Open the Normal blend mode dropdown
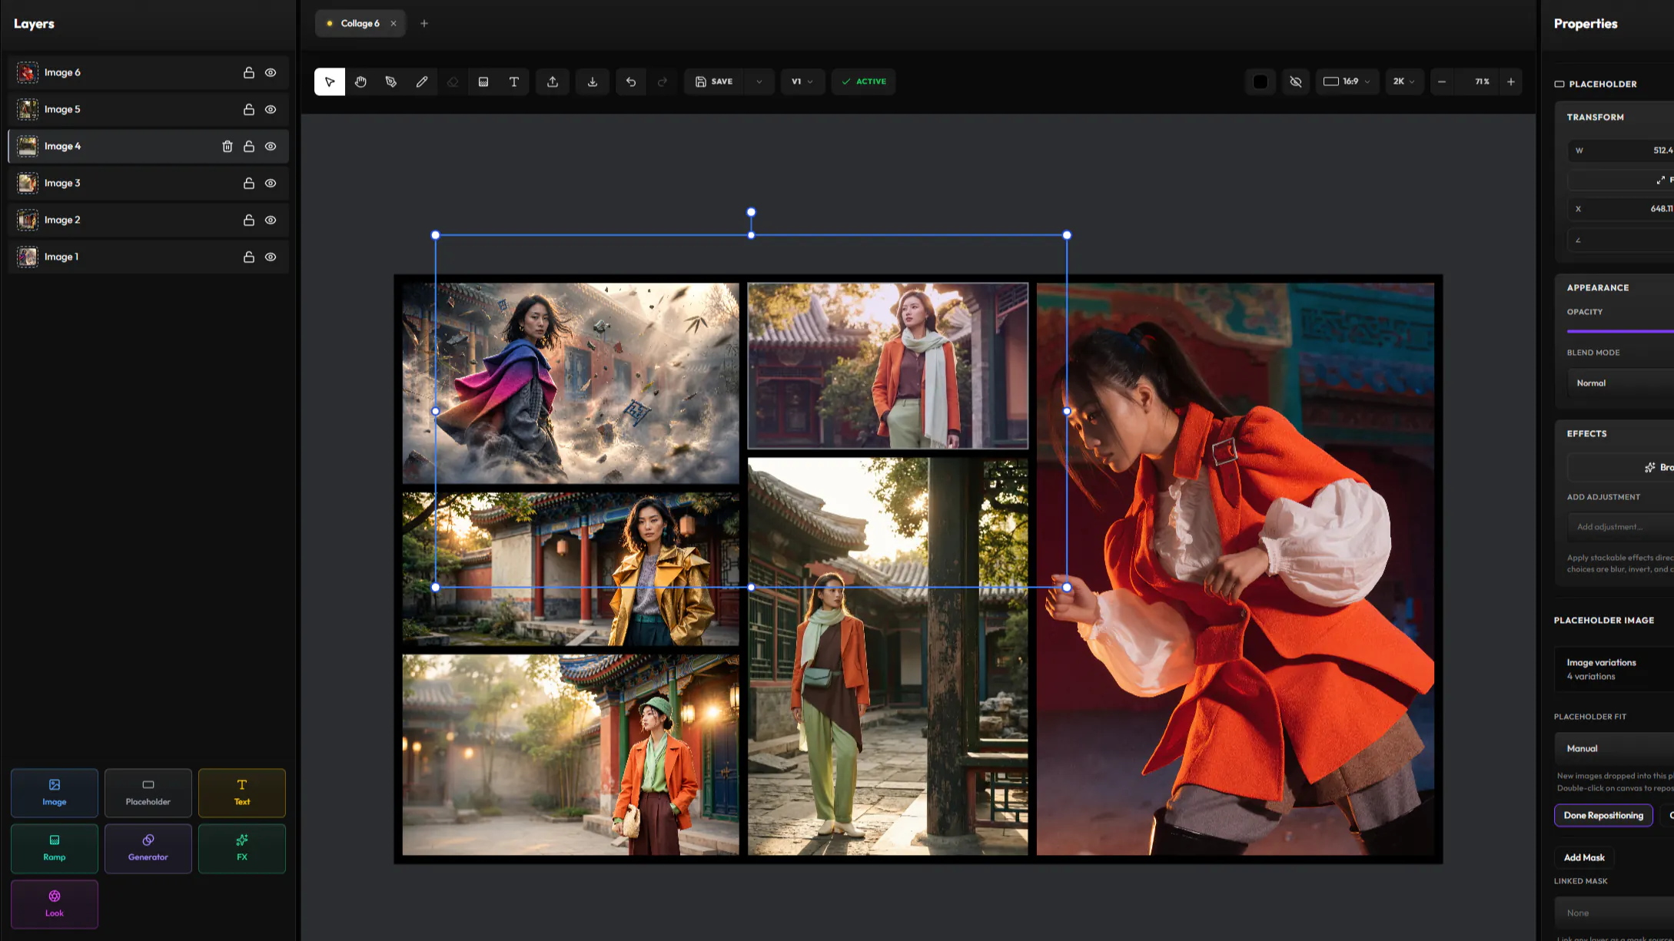This screenshot has width=1674, height=941. pos(1620,383)
